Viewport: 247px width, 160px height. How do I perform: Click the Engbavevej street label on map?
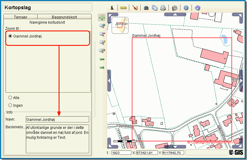click(125, 126)
